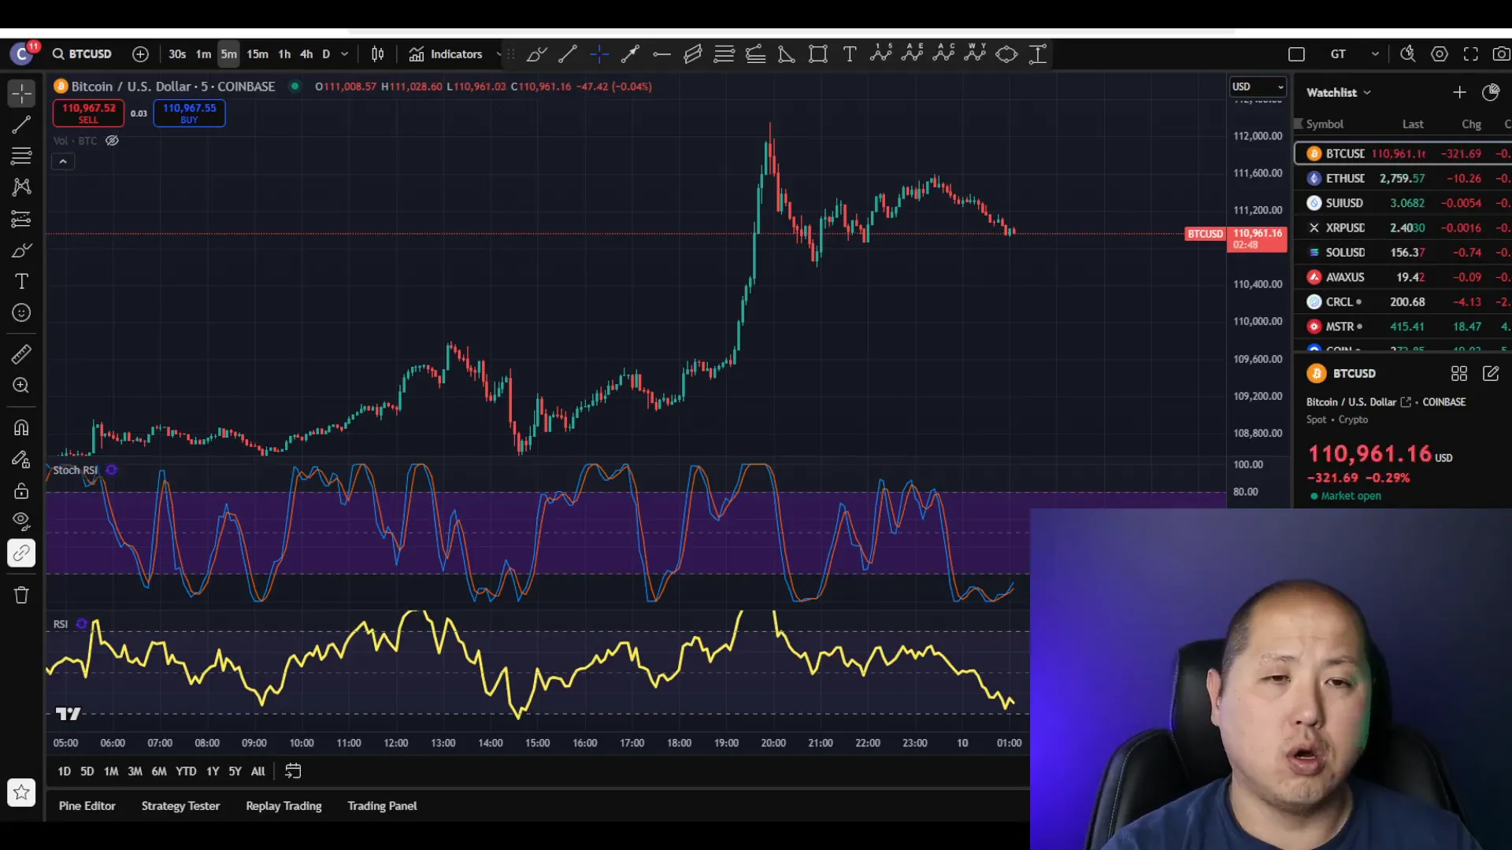Image resolution: width=1512 pixels, height=850 pixels.
Task: Select the trend line tool in the left sidebar
Action: pyautogui.click(x=21, y=124)
